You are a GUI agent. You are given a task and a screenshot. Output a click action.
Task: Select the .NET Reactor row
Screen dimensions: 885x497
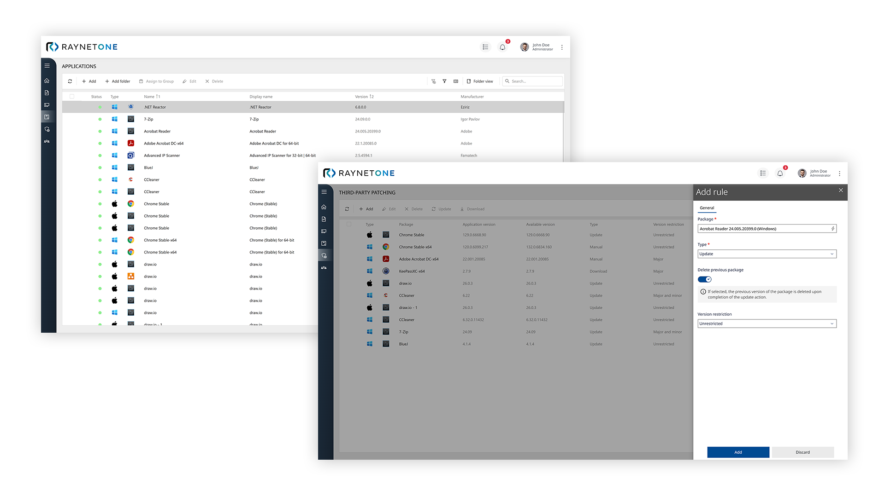313,107
